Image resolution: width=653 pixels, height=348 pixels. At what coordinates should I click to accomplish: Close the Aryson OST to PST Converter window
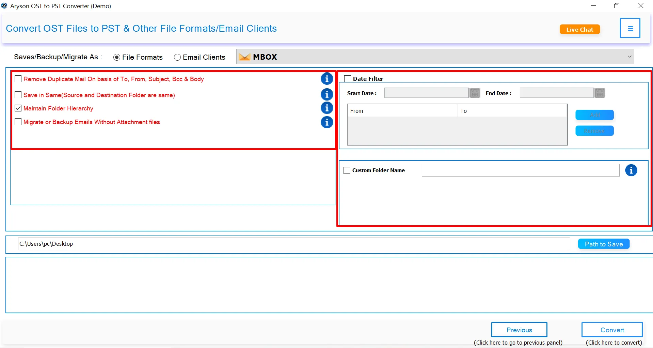point(641,6)
